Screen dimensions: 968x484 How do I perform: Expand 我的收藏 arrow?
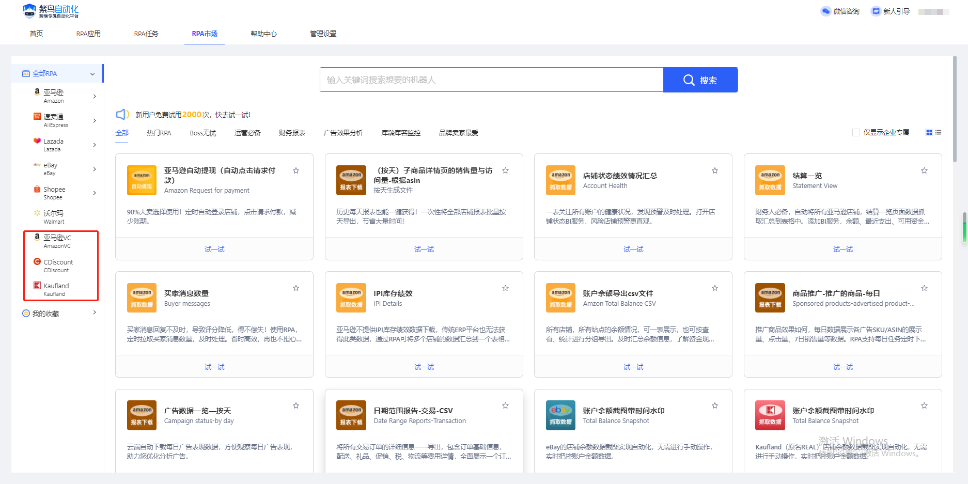[x=95, y=313]
